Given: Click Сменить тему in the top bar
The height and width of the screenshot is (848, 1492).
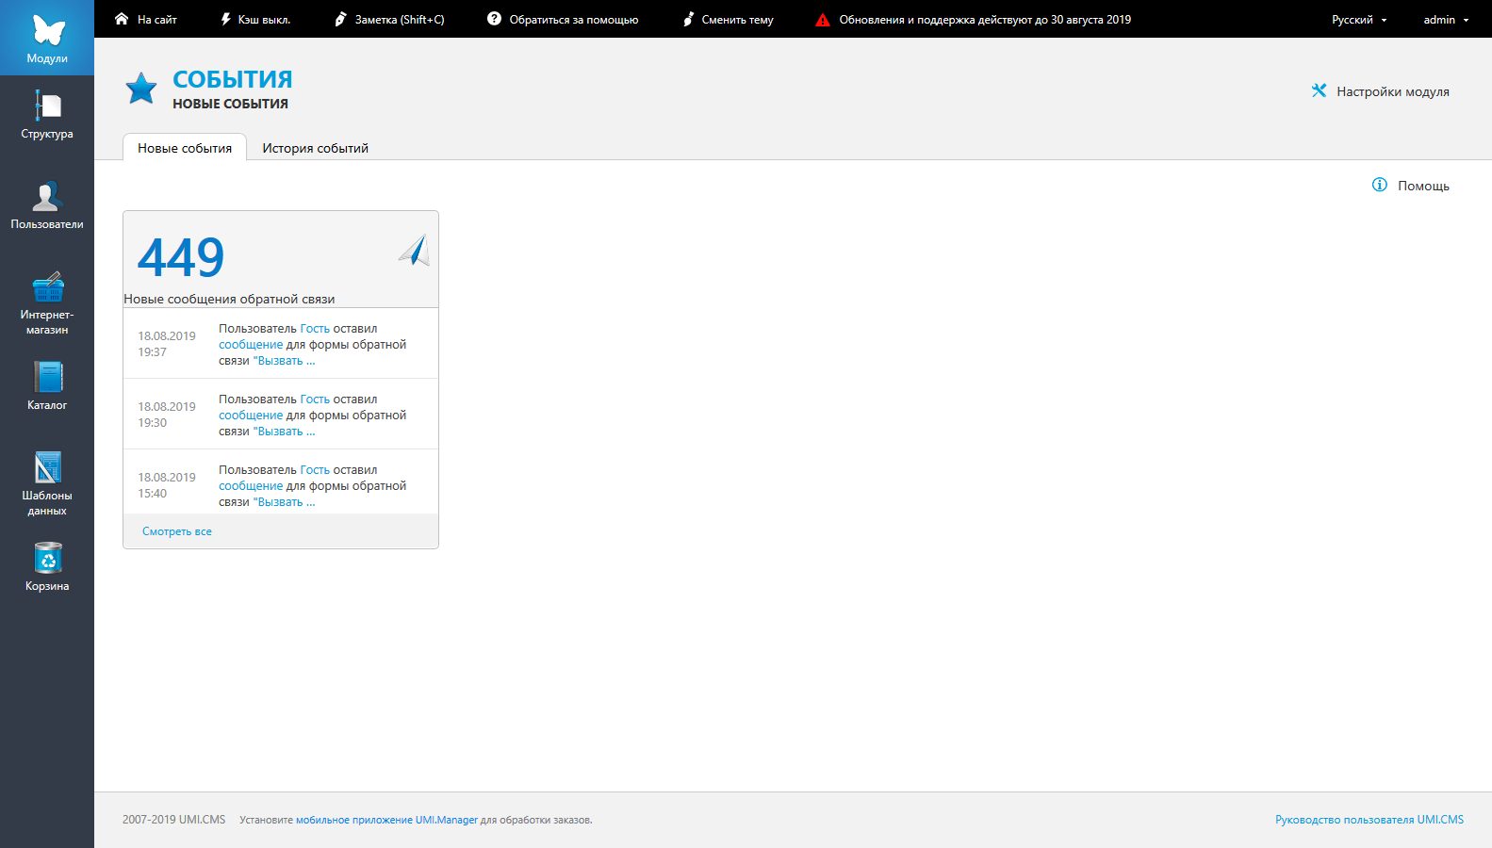Looking at the screenshot, I should [729, 20].
